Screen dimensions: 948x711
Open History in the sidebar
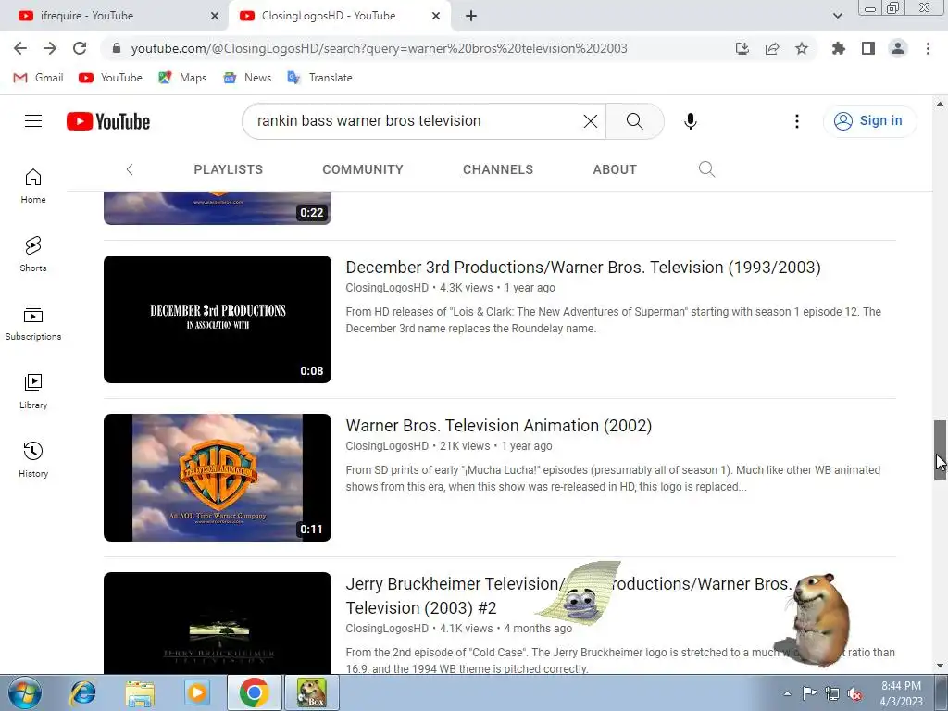tap(33, 459)
